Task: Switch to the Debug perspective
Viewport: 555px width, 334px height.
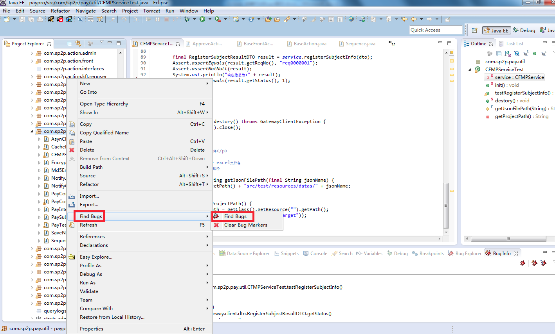Action: click(x=524, y=30)
